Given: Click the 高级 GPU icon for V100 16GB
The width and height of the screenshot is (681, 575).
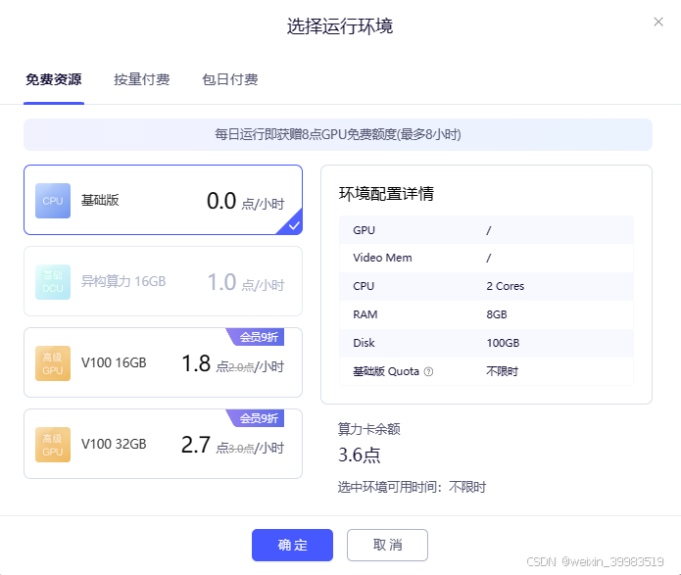Looking at the screenshot, I should 53,363.
